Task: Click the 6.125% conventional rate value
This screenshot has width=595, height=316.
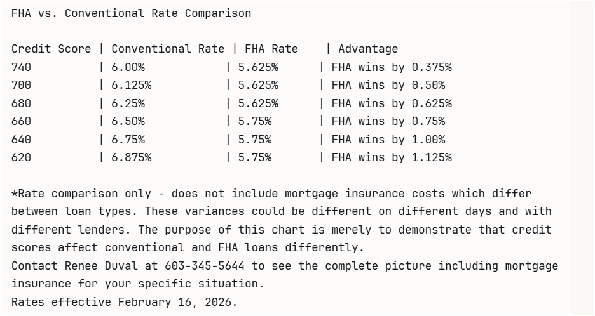Action: 131,85
